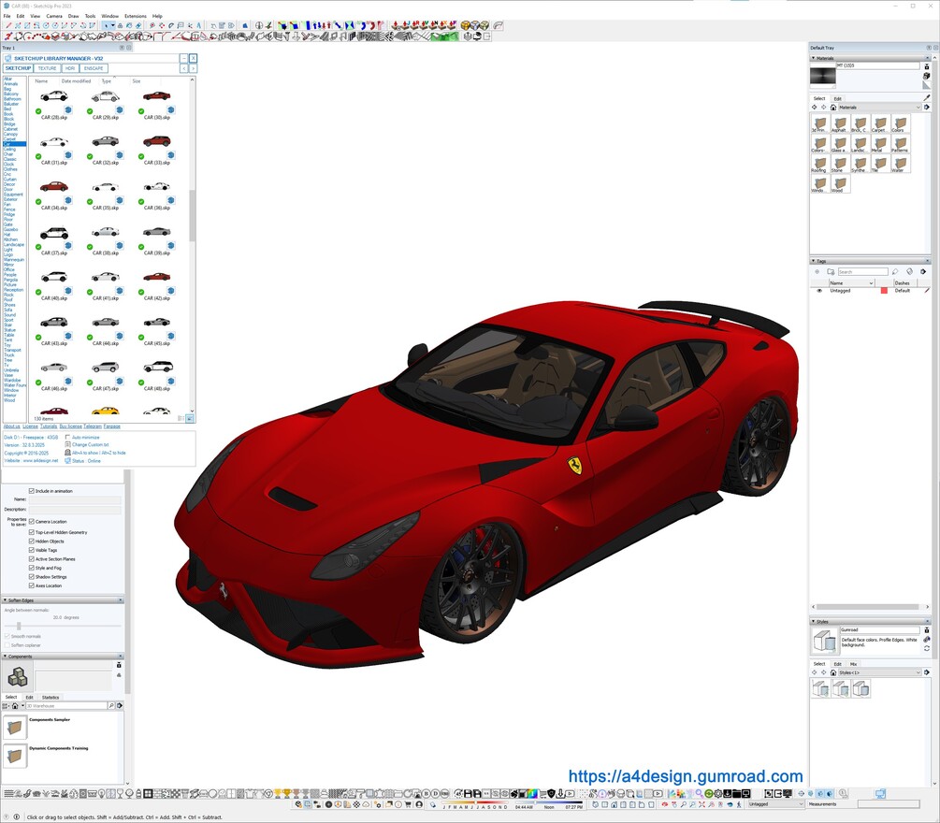Viewport: 940px width, 823px height.
Task: Toggle Shadow Settings checkbox
Action: point(32,577)
